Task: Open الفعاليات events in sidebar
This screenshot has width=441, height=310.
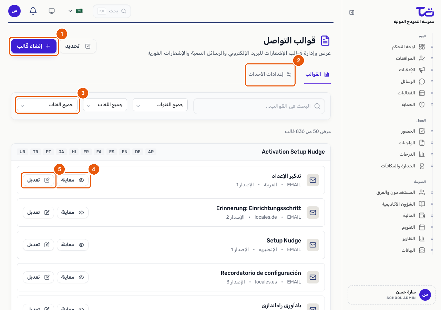Action: pyautogui.click(x=411, y=93)
